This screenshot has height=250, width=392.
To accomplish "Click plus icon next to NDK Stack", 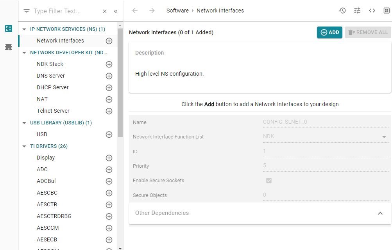I will 109,64.
